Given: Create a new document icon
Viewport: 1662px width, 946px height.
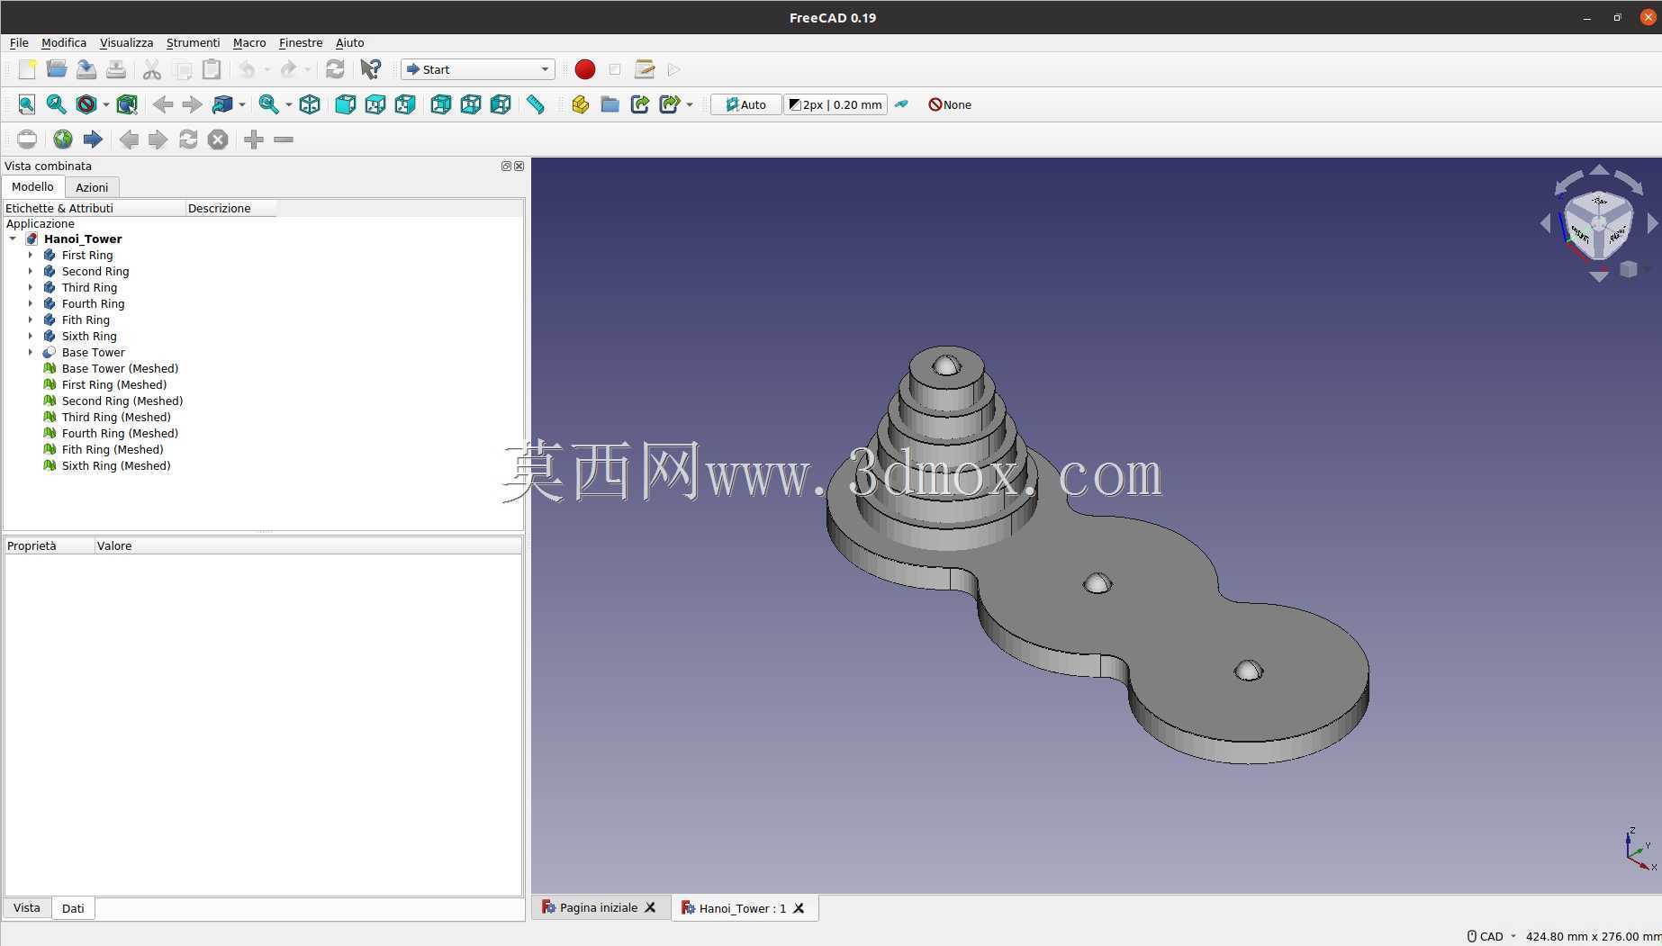Looking at the screenshot, I should pyautogui.click(x=27, y=69).
